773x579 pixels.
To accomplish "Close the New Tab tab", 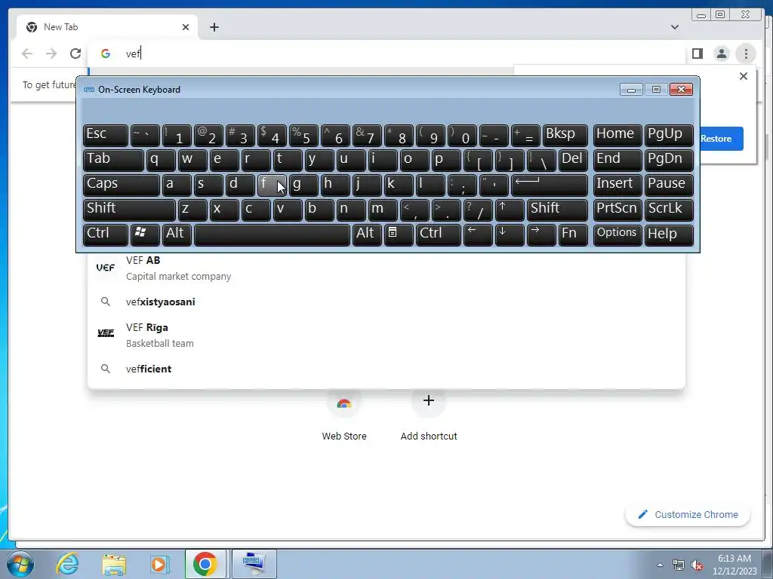I will (x=186, y=27).
